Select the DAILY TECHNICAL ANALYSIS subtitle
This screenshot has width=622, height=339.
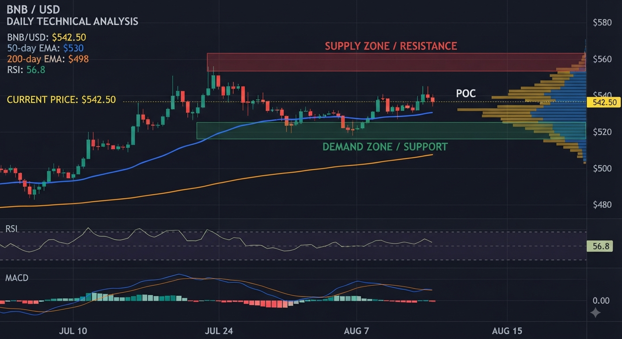tap(72, 21)
